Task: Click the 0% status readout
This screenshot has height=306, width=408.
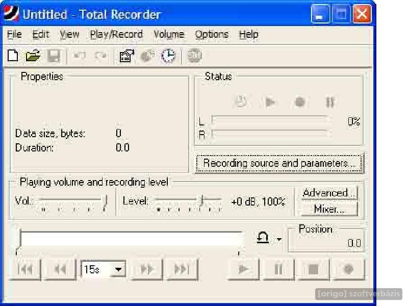Action: pyautogui.click(x=354, y=121)
